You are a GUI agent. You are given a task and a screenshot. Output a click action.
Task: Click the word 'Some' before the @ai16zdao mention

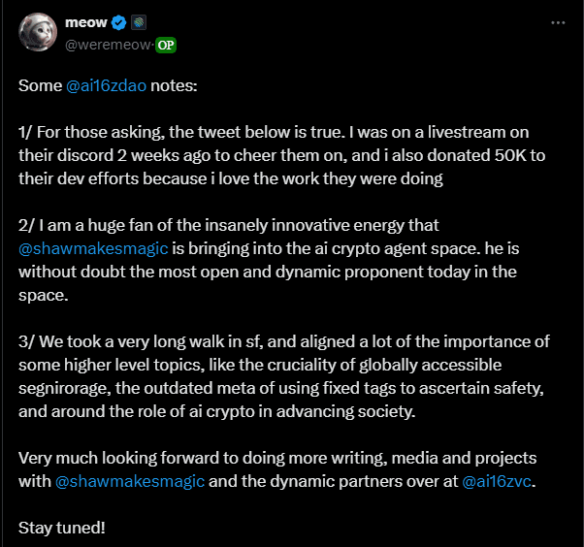coord(40,85)
